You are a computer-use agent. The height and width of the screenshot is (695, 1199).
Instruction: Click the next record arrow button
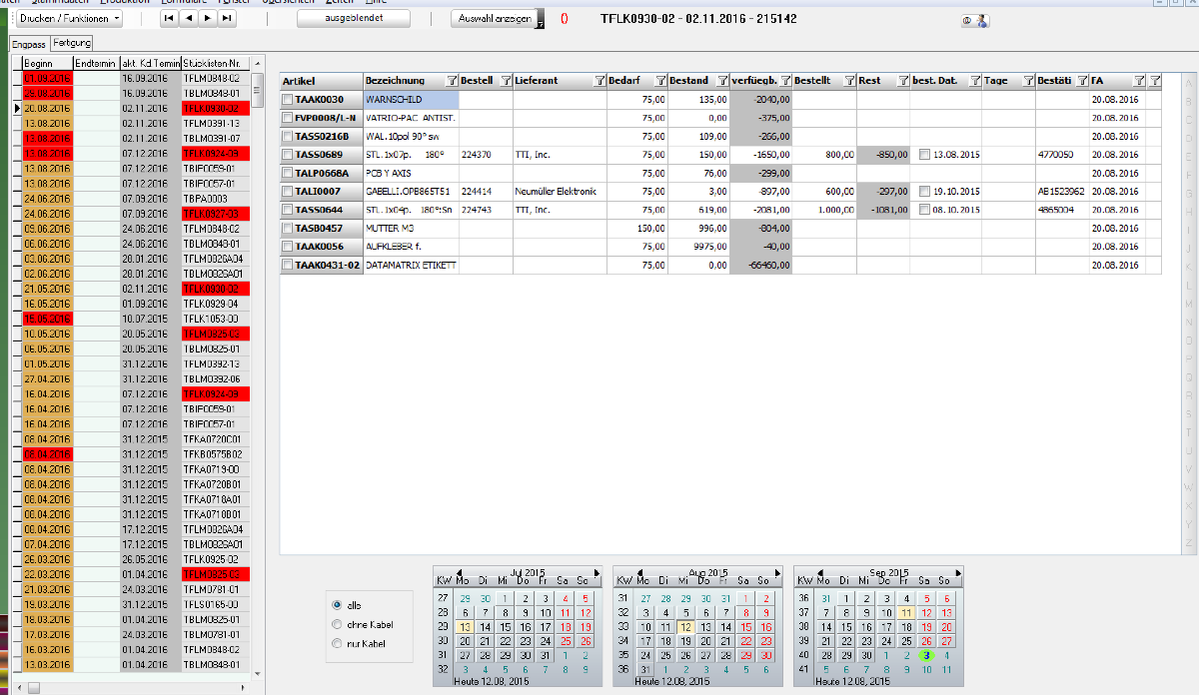pos(208,19)
